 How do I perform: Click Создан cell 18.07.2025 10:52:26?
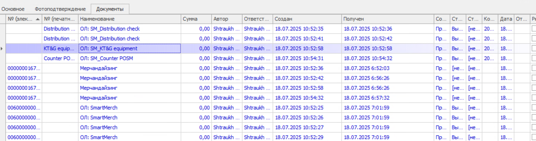tap(307, 117)
